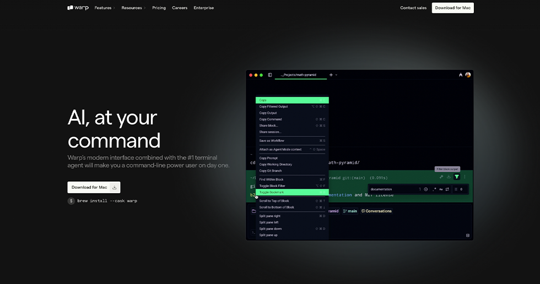540x284 pixels.
Task: Click the Warp logo in the header
Action: [x=78, y=8]
